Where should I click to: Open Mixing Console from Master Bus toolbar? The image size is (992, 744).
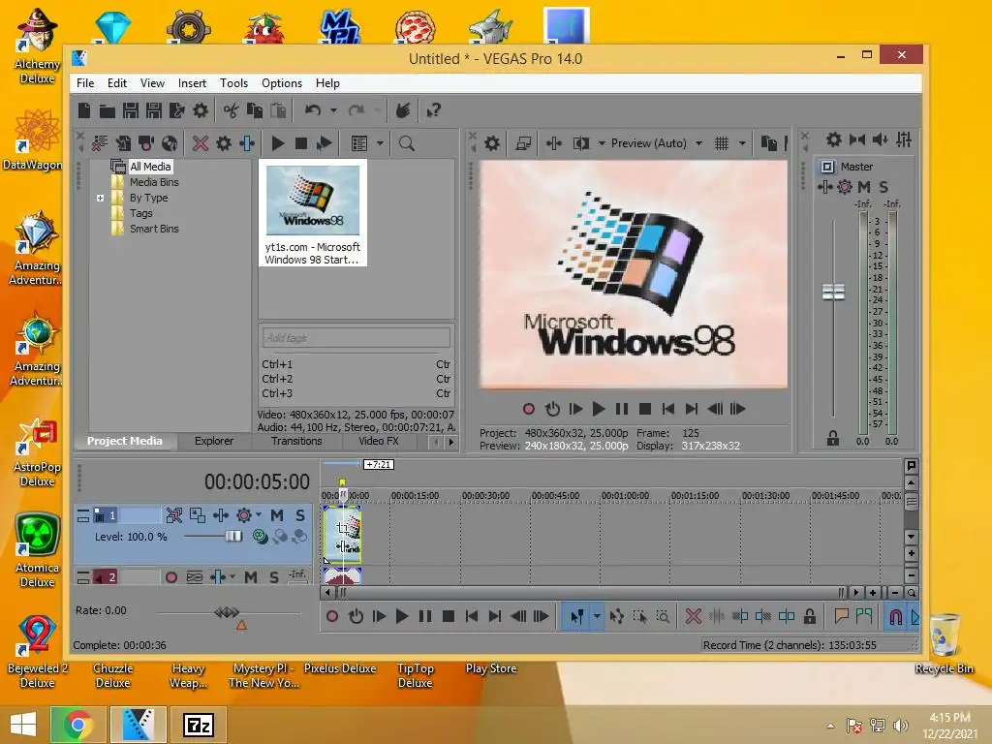[x=904, y=139]
